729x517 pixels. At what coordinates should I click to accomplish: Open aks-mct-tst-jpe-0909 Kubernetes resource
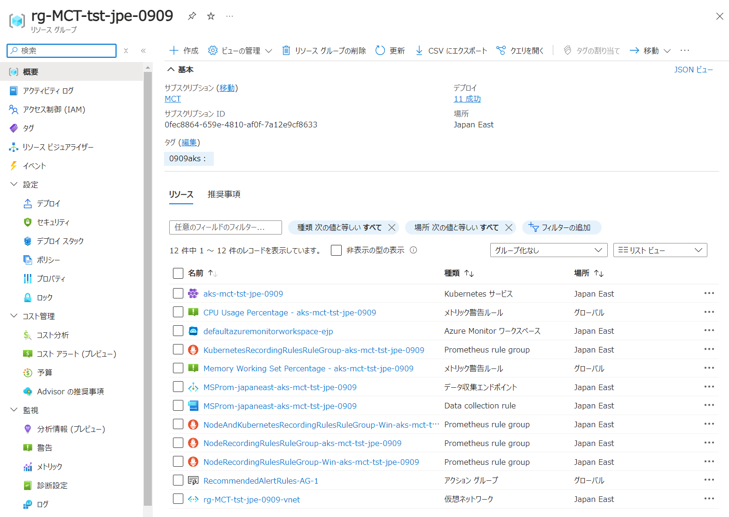point(243,294)
